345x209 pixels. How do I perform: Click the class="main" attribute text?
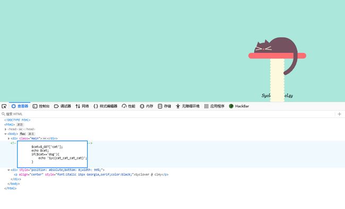click(x=30, y=139)
